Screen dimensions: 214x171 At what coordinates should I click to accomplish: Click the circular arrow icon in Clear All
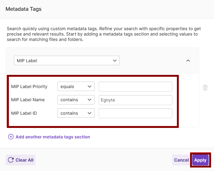(11, 160)
